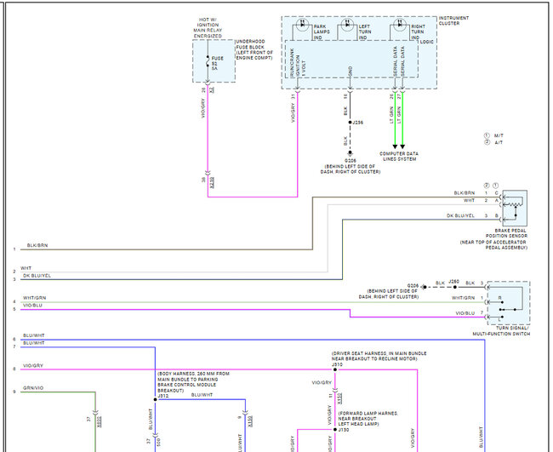
Task: Select the Brake Pedal Position Sensor symbol
Action: [515, 209]
